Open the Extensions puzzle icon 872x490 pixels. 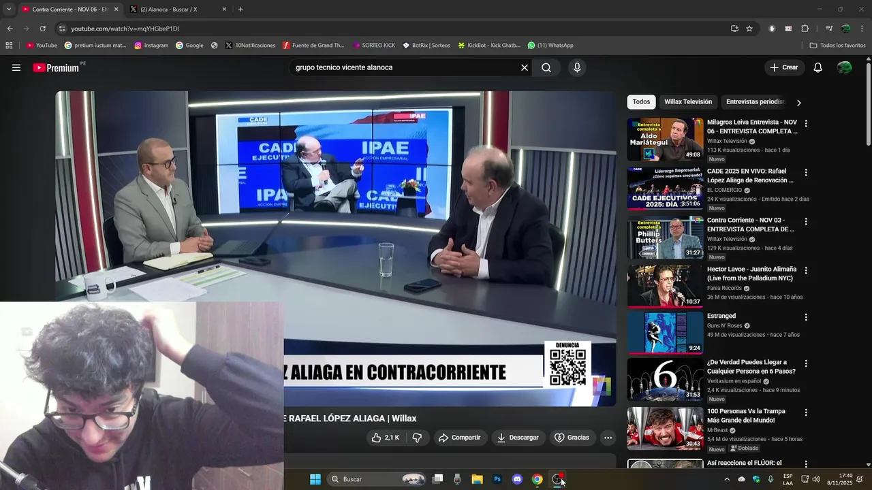coord(805,29)
